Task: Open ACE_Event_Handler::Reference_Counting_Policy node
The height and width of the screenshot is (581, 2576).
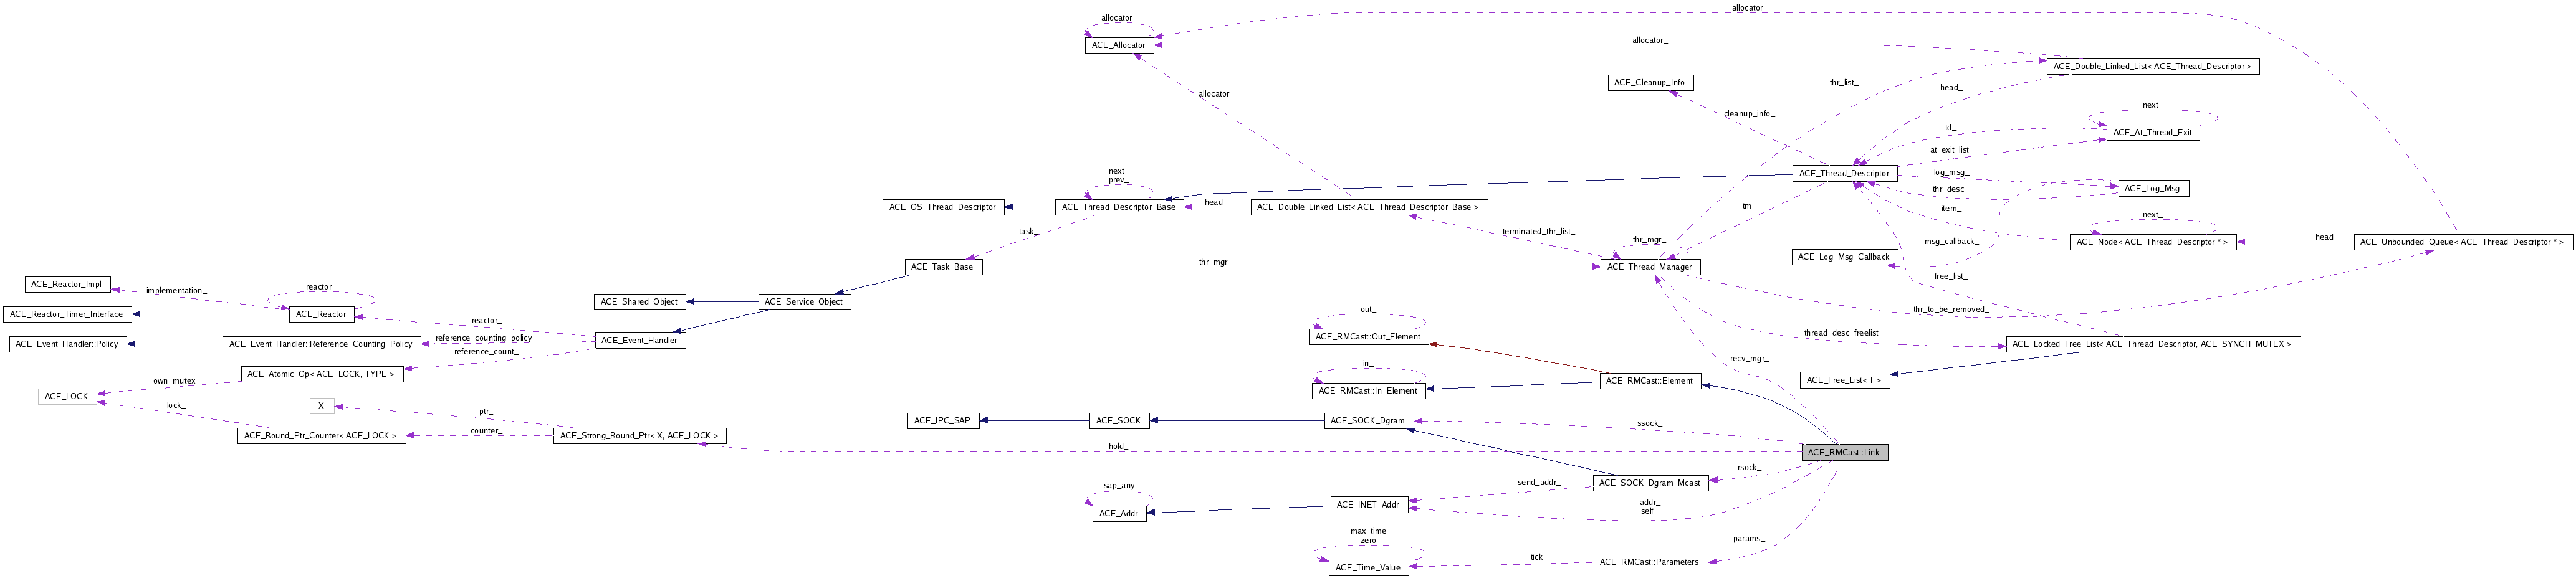Action: click(321, 344)
